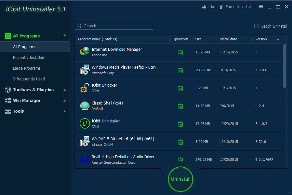Select Tools category label
The image size is (292, 195).
(x=18, y=111)
